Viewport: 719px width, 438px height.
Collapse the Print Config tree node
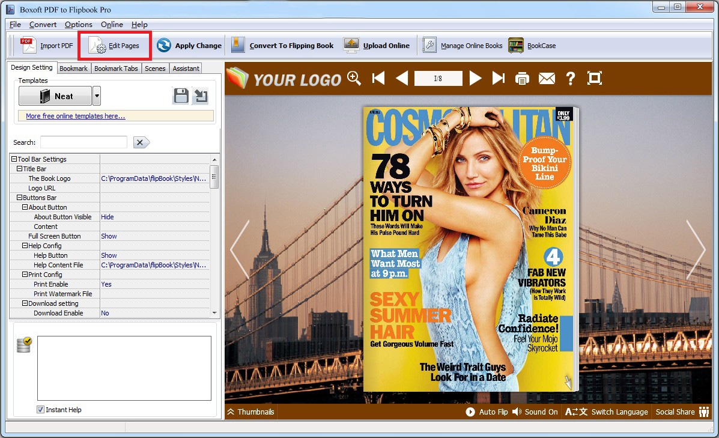coord(25,275)
